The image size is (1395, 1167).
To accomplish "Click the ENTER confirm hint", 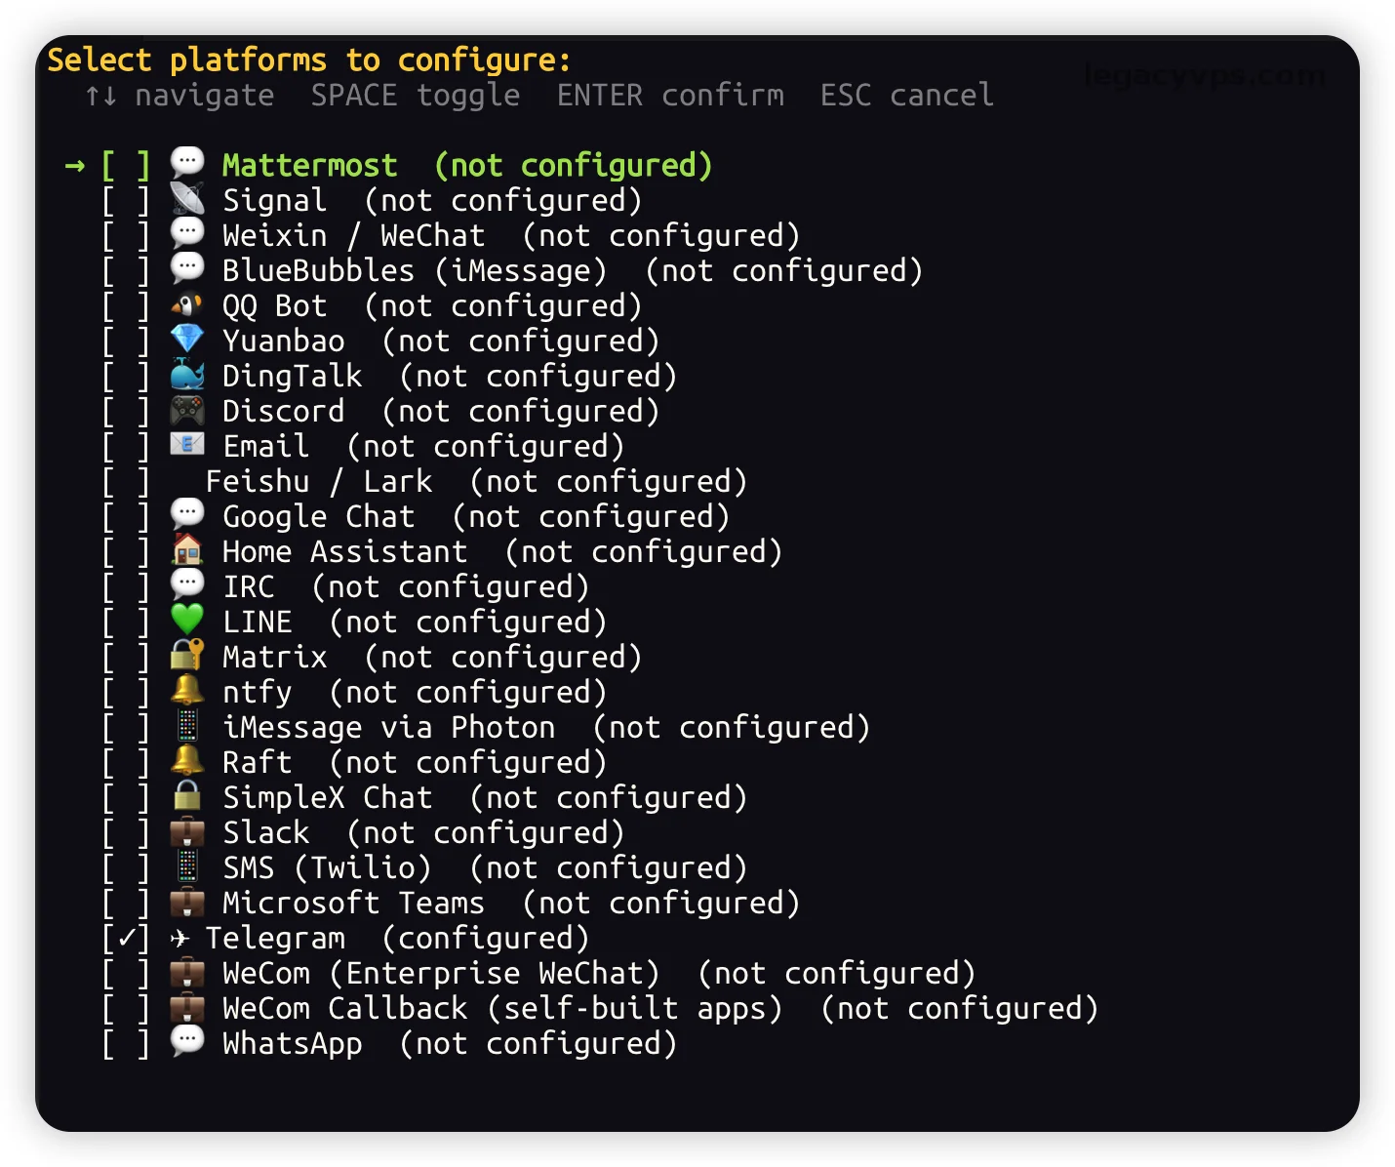I will coord(670,96).
